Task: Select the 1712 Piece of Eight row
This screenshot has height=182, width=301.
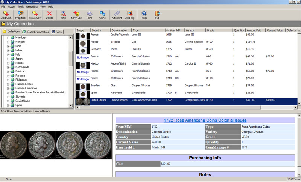Action: 187,65
